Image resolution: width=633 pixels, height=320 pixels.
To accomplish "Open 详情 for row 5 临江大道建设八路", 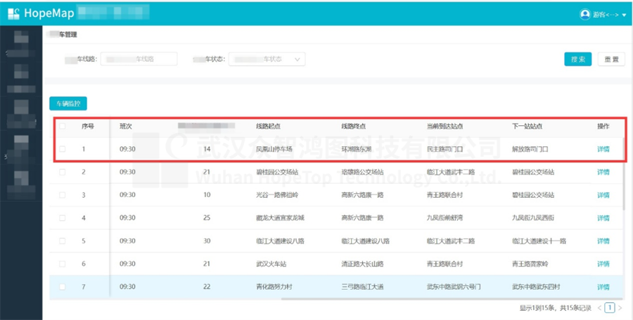I will (x=603, y=241).
